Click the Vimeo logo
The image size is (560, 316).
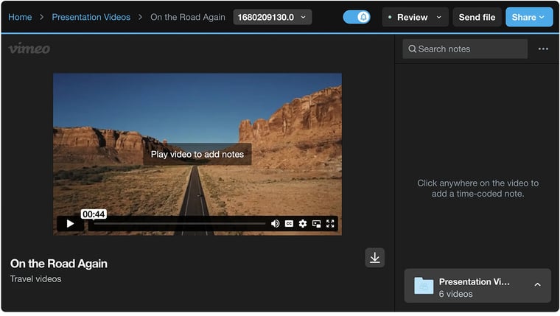point(29,49)
